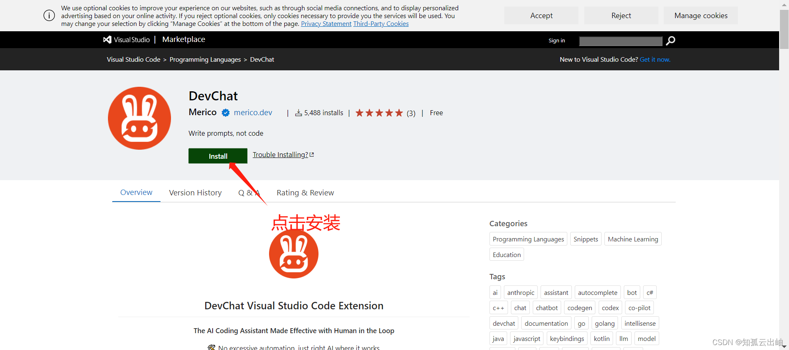Reject optional cookies
Screen dimensions: 789x350
pos(621,16)
